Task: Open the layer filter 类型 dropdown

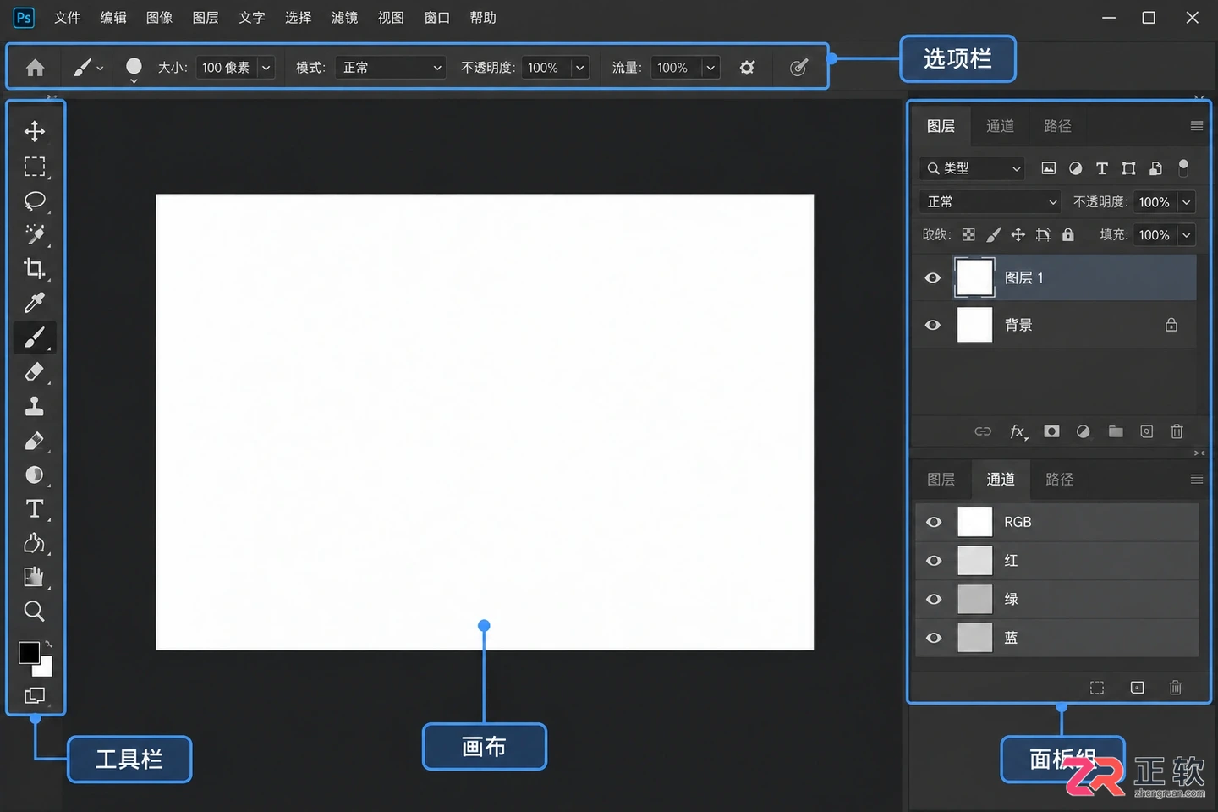Action: coord(973,168)
